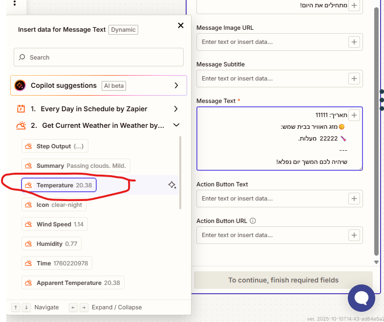384x322 pixels.
Task: Click the Apparent Temperature pill
Action: [x=73, y=283]
